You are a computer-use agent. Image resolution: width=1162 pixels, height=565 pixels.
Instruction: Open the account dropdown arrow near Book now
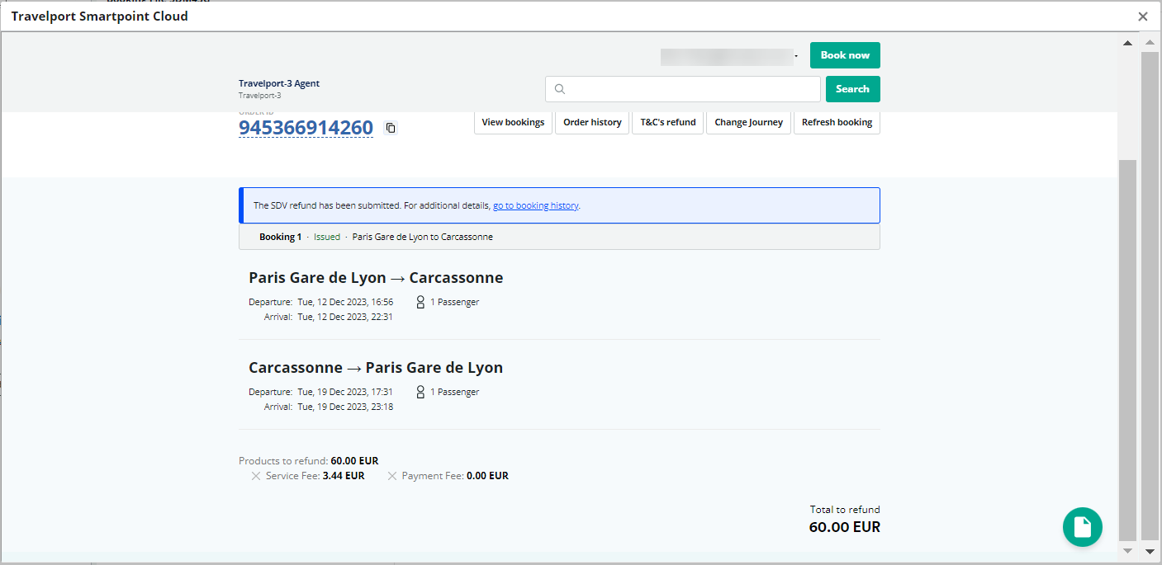(796, 56)
